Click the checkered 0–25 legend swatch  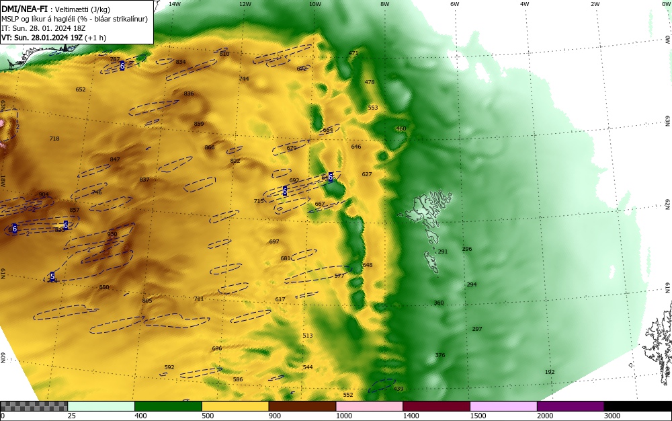[34, 406]
